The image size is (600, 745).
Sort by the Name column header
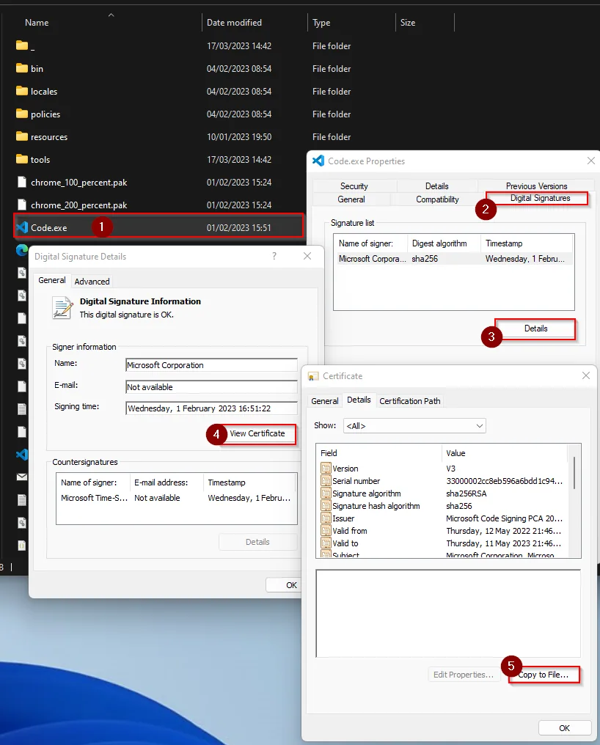click(x=37, y=22)
